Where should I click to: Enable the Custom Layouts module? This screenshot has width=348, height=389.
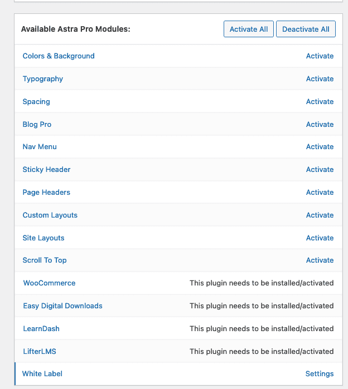click(320, 215)
